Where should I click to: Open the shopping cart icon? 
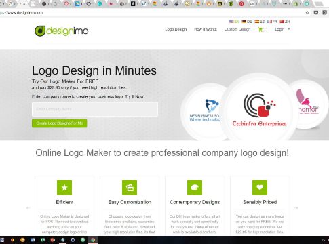(x=260, y=29)
